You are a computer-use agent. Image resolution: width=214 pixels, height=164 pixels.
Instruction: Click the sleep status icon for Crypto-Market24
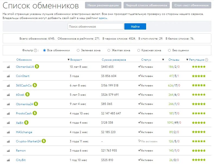click(x=139, y=141)
